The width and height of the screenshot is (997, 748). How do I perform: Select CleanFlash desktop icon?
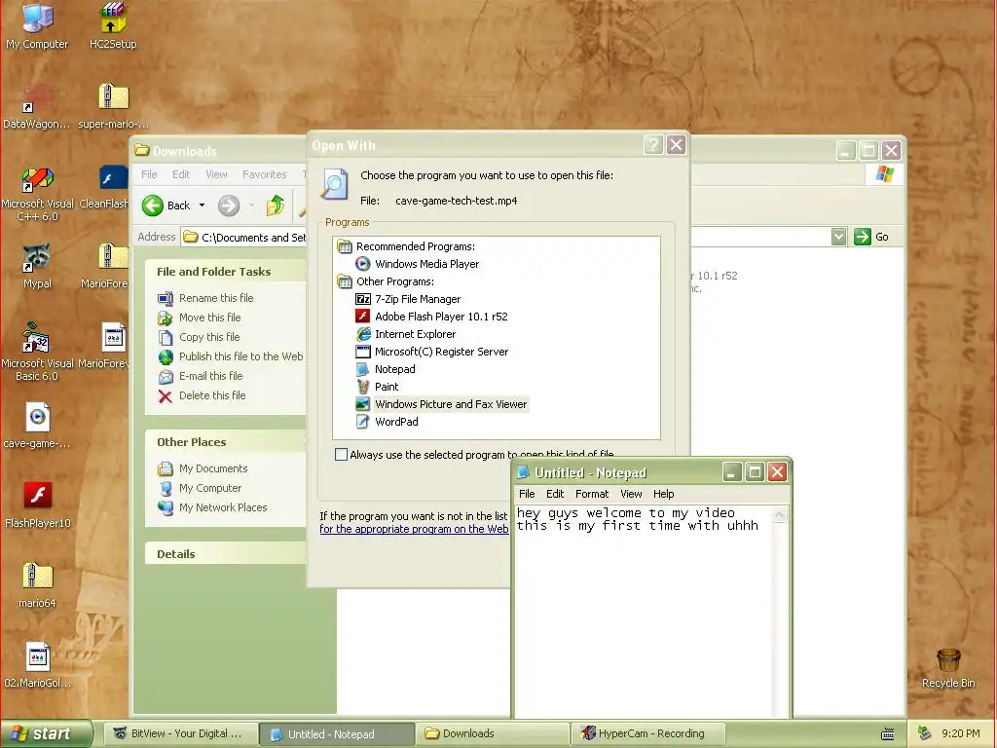(109, 186)
